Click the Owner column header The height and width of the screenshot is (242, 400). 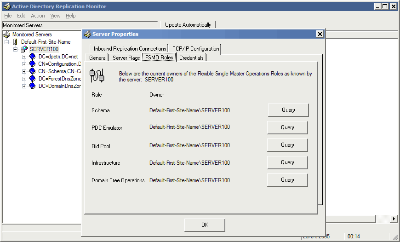[x=157, y=95]
